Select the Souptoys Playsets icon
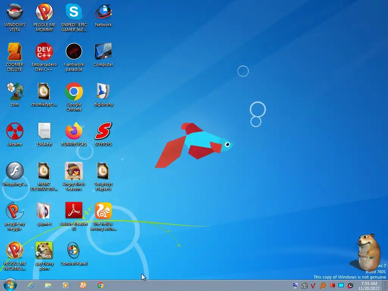388x291 pixels. tap(103, 177)
